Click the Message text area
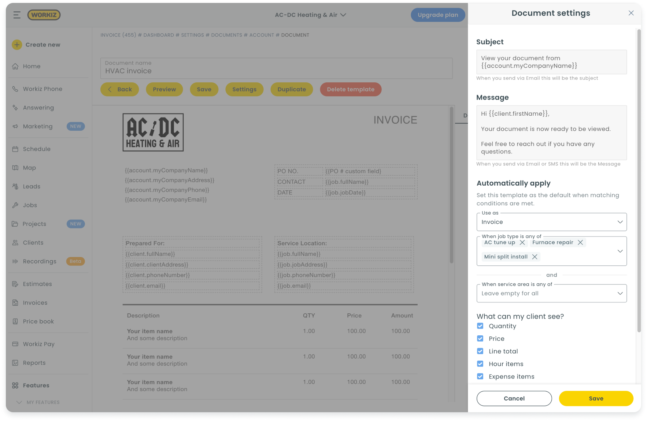 point(551,133)
